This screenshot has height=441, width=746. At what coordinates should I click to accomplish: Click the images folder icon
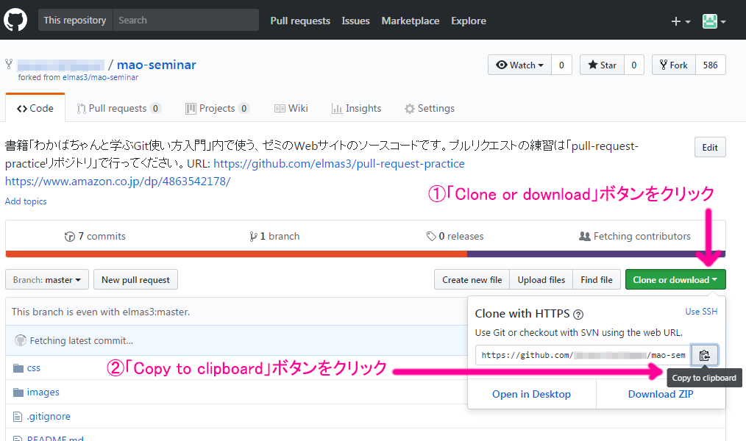coord(18,392)
